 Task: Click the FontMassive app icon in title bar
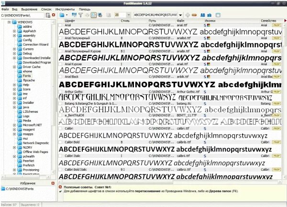tap(3, 3)
